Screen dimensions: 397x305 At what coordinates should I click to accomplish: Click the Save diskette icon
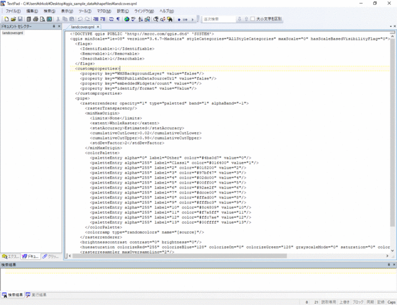(20, 19)
